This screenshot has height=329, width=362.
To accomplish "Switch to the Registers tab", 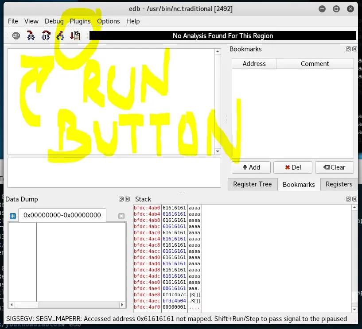I will [339, 184].
